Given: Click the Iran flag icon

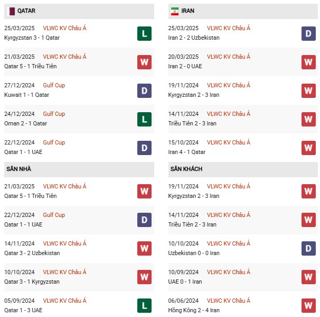Looking at the screenshot, I should pyautogui.click(x=174, y=11).
